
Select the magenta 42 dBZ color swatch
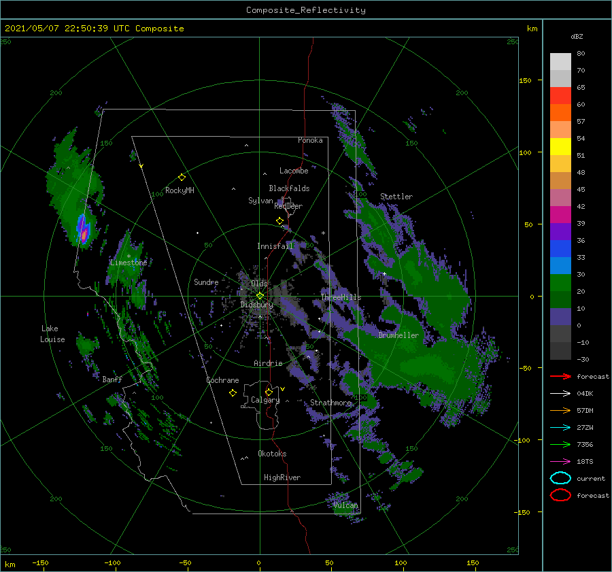click(560, 214)
